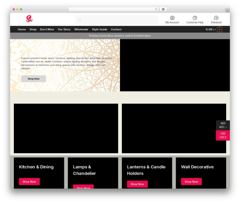Click the right black promo banner
The width and height of the screenshot is (240, 203).
(174, 128)
